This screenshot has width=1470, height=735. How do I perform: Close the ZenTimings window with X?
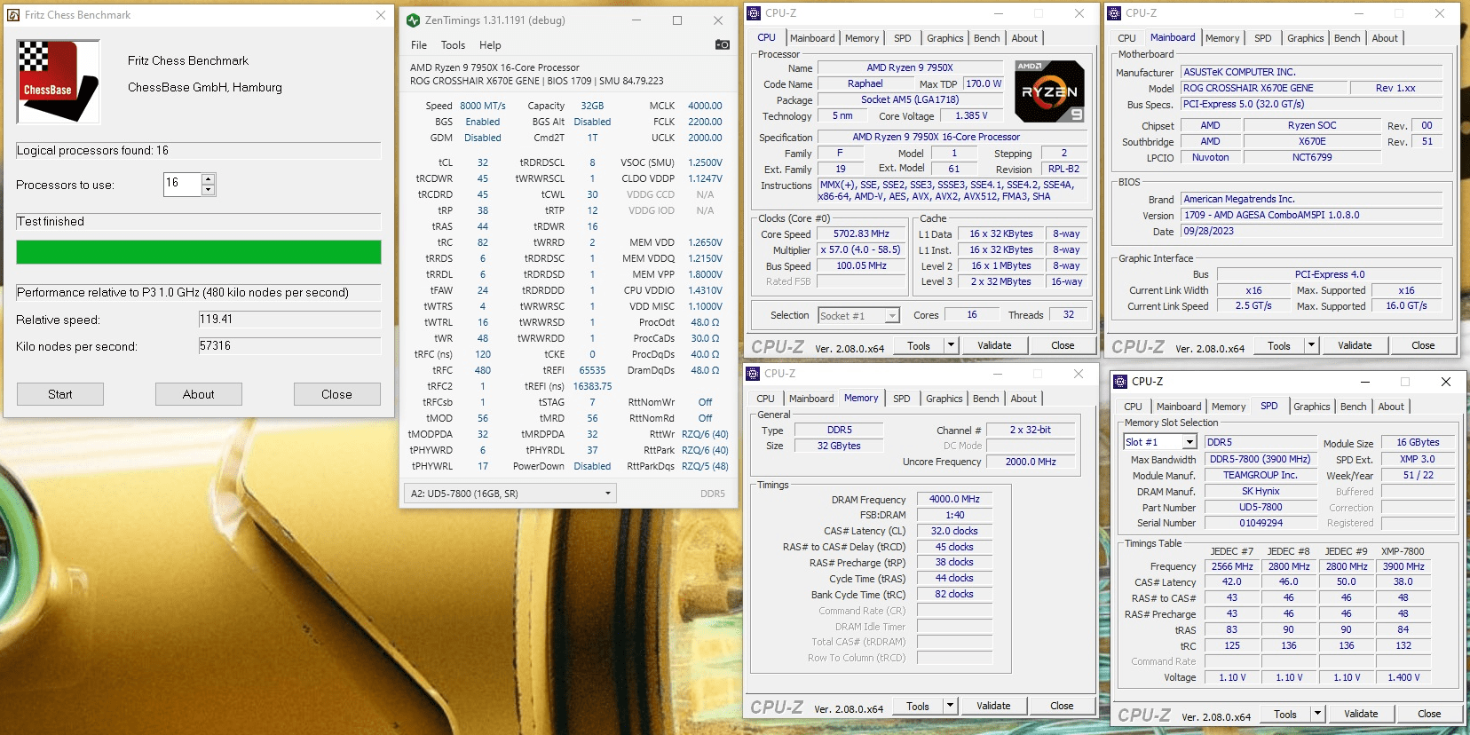[x=718, y=20]
